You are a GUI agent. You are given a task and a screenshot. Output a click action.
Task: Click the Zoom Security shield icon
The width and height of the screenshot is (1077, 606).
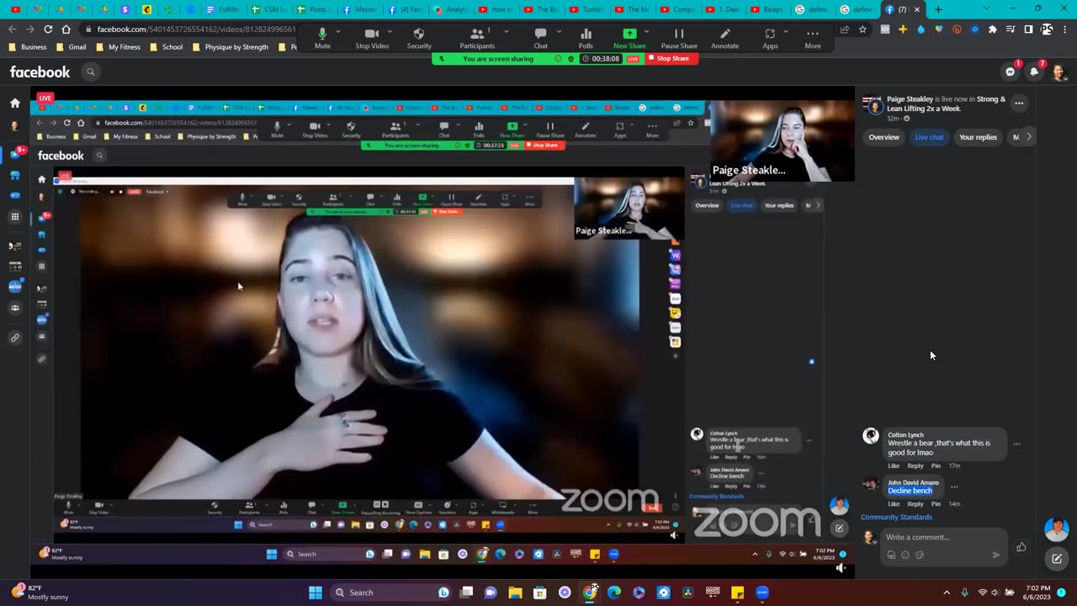419,38
